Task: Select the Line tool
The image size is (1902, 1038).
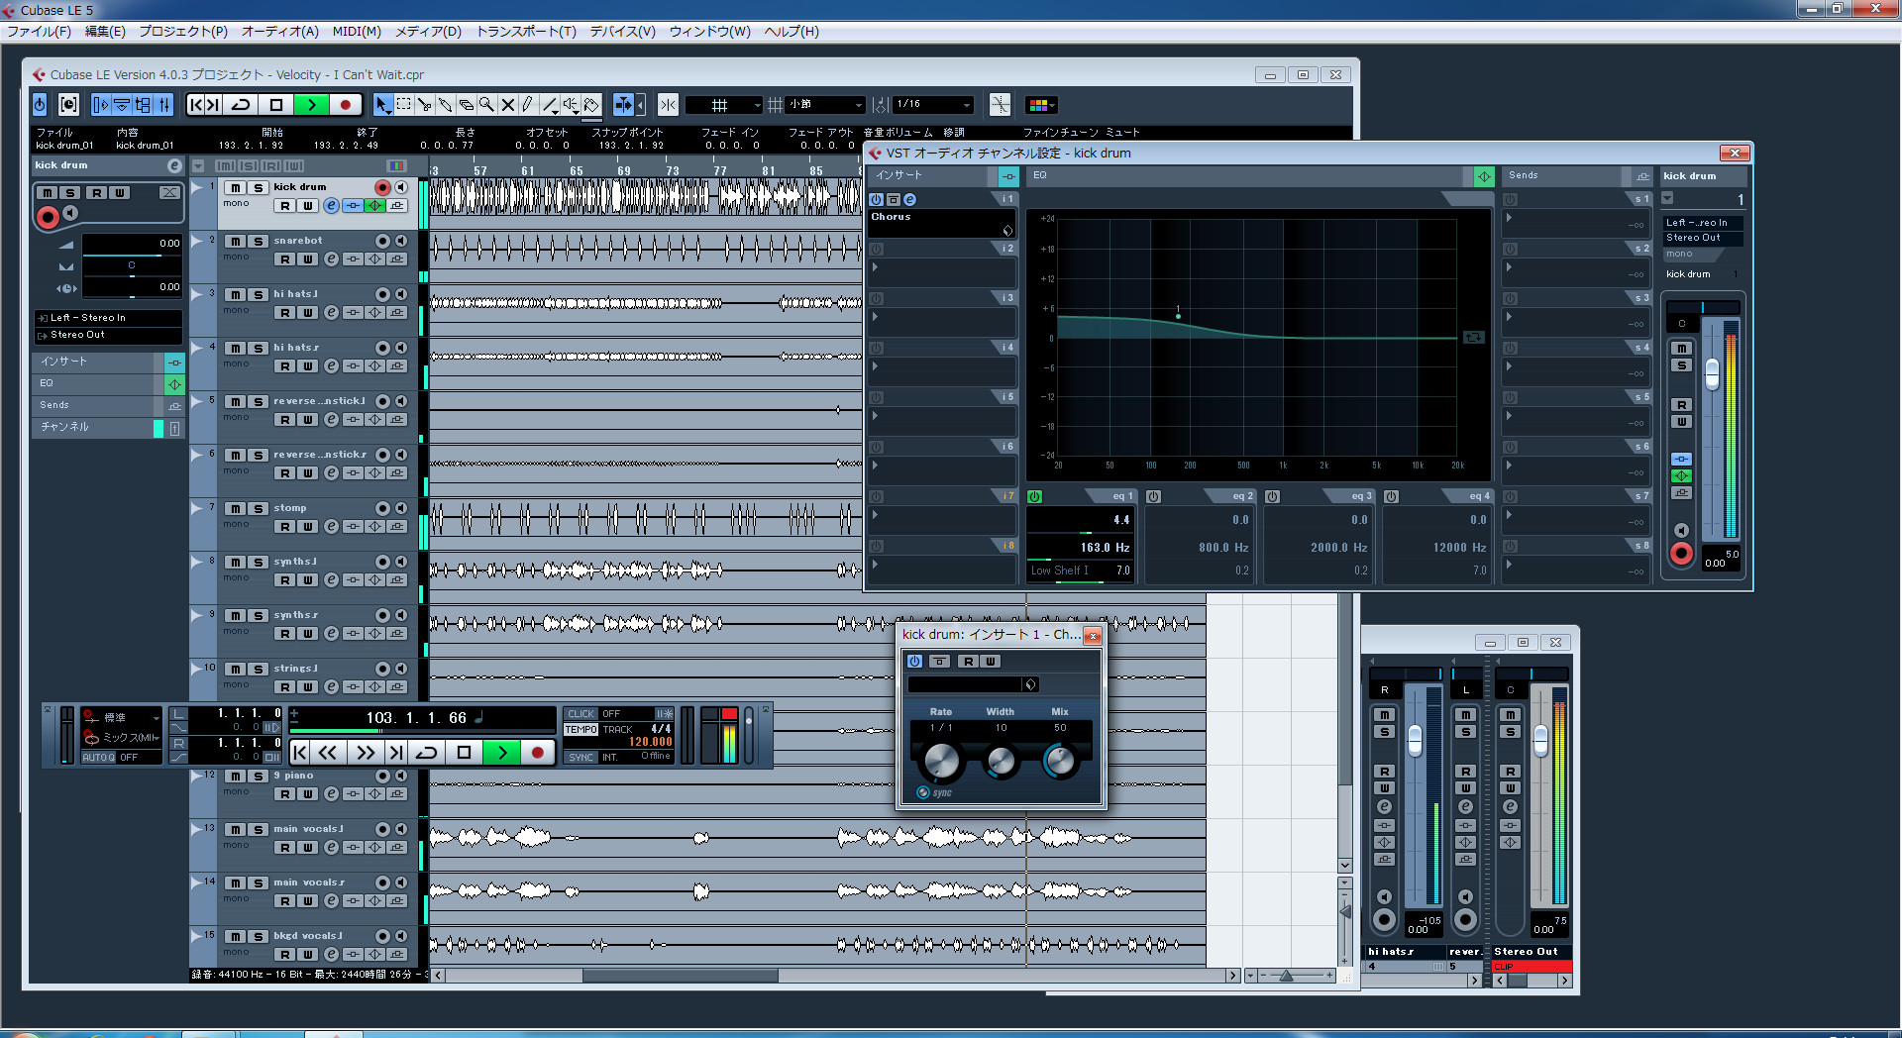Action: (550, 105)
